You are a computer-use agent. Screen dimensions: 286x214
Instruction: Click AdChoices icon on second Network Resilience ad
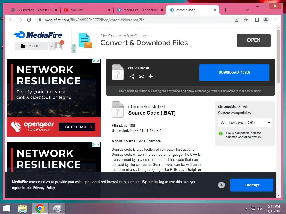[x=94, y=145]
